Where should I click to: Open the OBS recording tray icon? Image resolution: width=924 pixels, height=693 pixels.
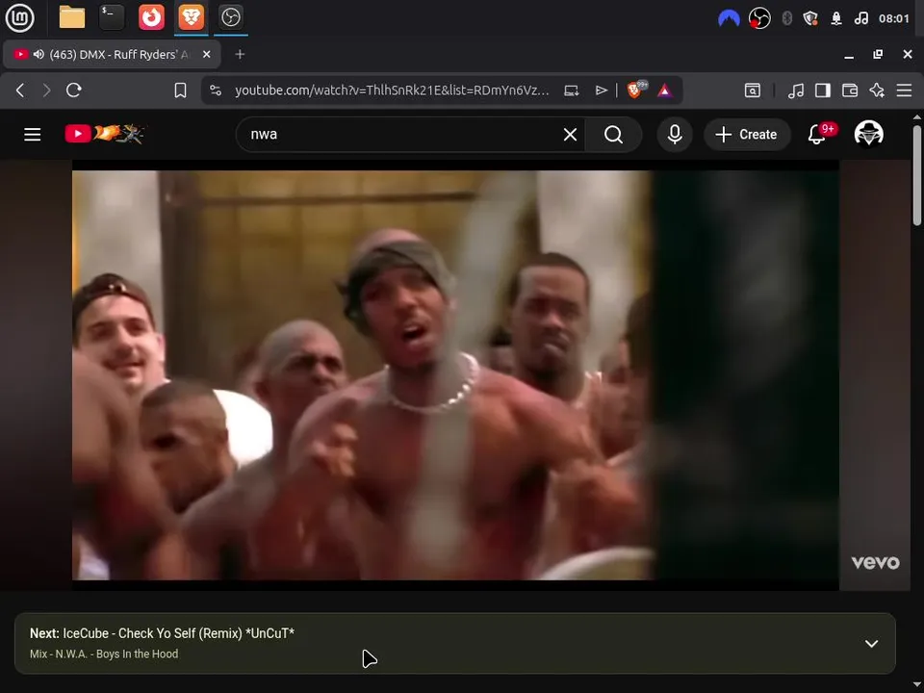tap(759, 19)
